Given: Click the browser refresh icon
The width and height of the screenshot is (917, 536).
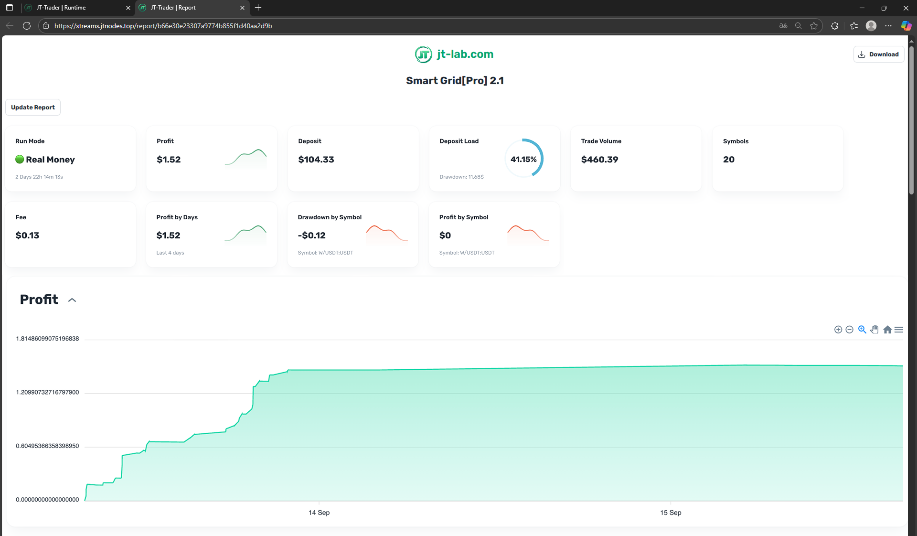Looking at the screenshot, I should point(27,26).
